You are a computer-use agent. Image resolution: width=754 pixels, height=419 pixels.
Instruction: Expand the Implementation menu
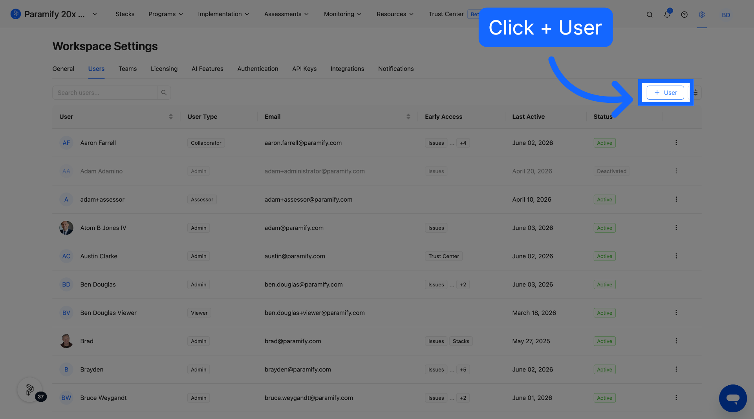[223, 14]
